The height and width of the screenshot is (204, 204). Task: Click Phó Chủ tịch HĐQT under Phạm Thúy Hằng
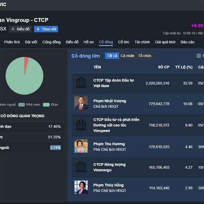click(x=110, y=191)
